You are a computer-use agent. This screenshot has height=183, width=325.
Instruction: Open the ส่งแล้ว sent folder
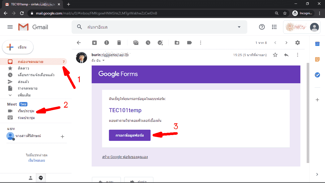(23, 82)
